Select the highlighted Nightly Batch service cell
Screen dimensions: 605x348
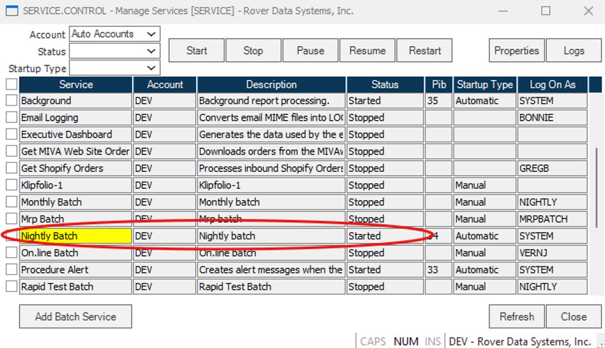[76, 236]
